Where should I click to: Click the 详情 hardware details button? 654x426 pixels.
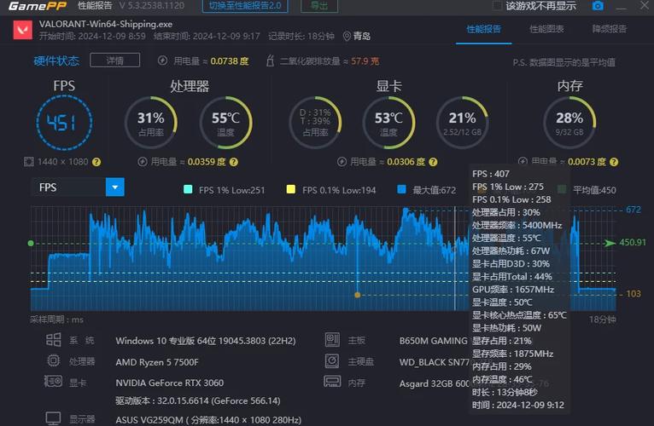[x=114, y=60]
